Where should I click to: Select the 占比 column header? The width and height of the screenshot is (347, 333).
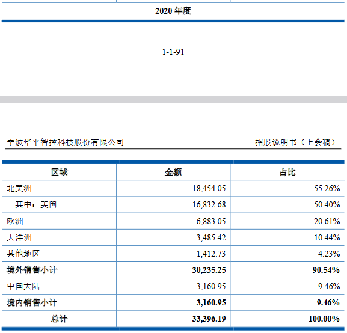(x=287, y=172)
